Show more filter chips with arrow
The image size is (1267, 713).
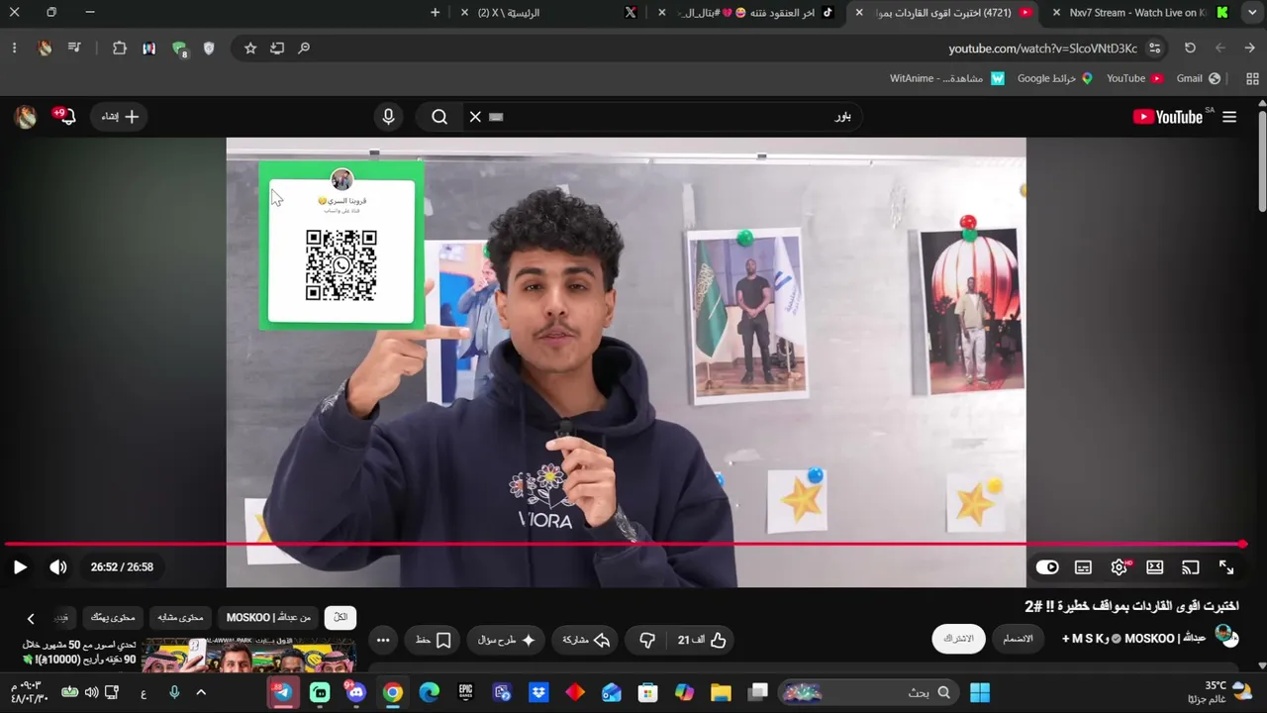[31, 618]
